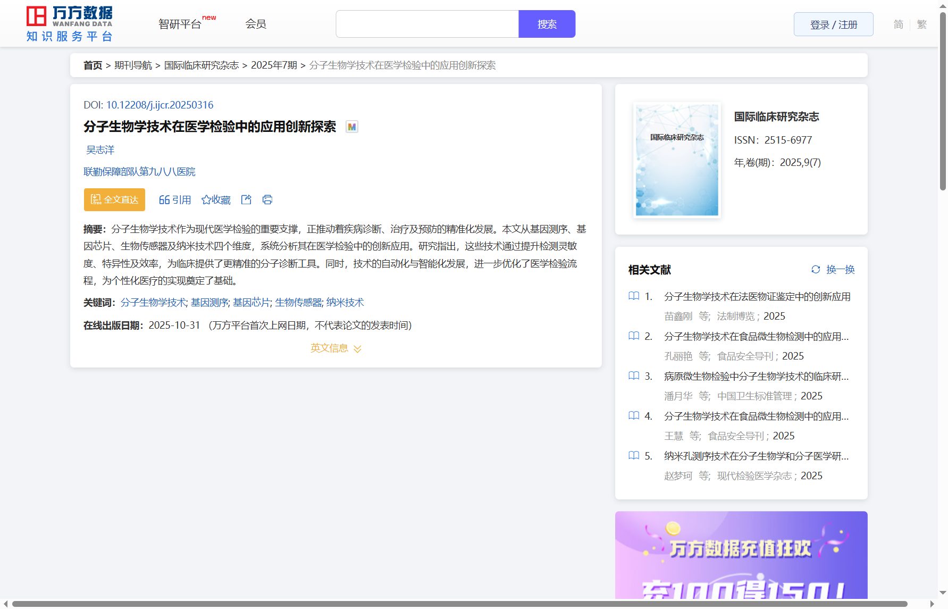Click the M badge next to article title
This screenshot has height=609, width=948.
click(x=351, y=127)
